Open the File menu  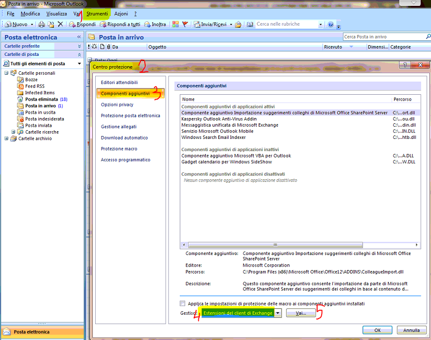[x=10, y=14]
